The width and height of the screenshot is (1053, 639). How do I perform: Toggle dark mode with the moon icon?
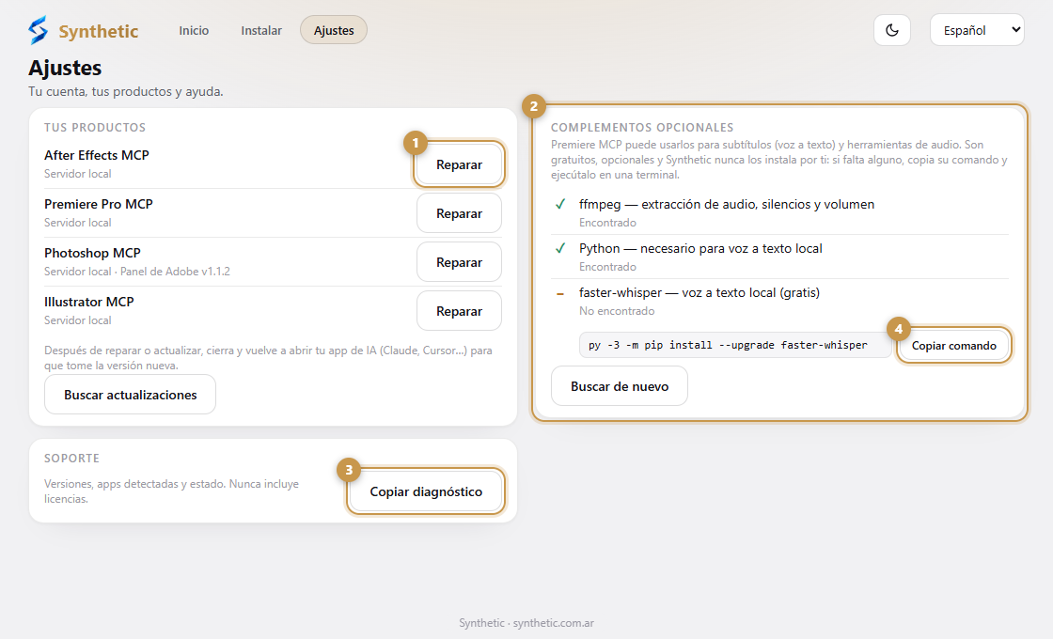(x=892, y=30)
